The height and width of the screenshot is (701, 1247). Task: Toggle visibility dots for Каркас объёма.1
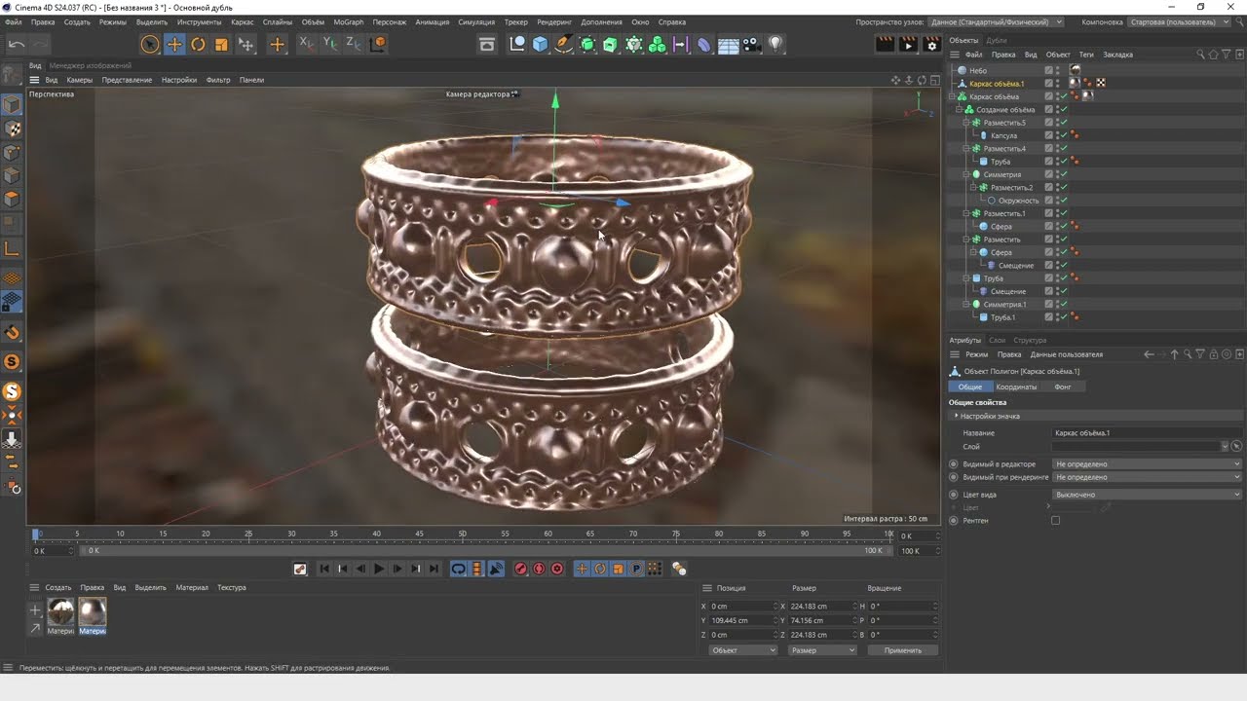tap(1058, 84)
